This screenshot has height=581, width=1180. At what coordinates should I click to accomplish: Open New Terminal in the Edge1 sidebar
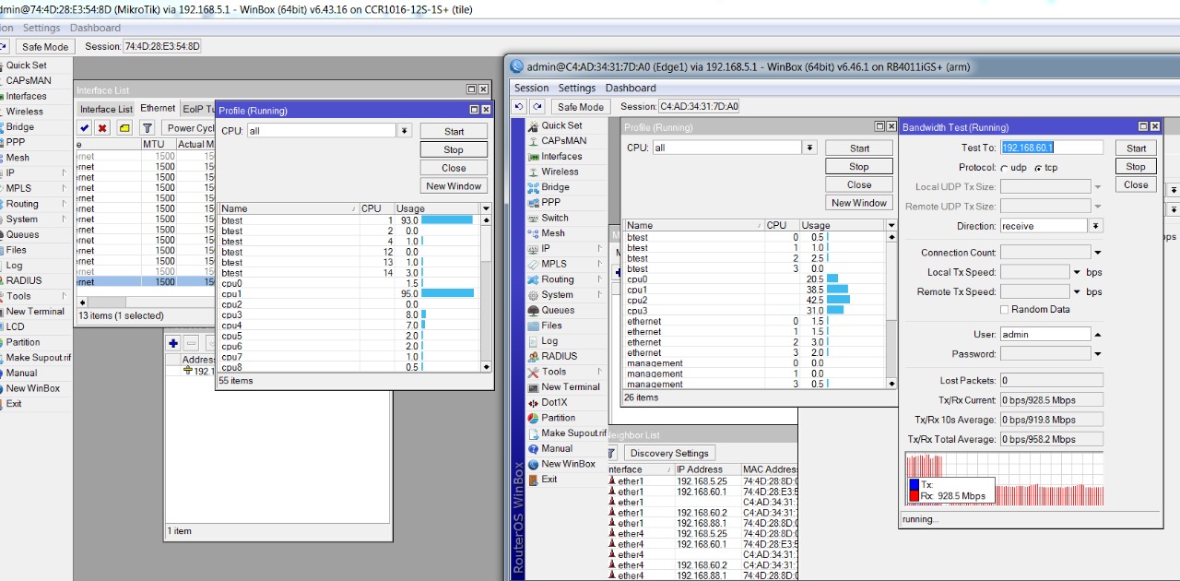point(570,387)
